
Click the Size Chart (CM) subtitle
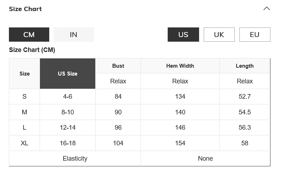point(32,50)
